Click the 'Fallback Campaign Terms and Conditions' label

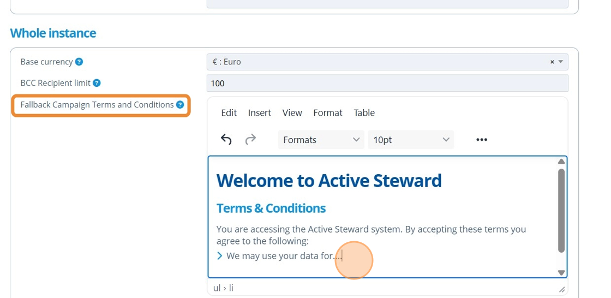click(97, 105)
